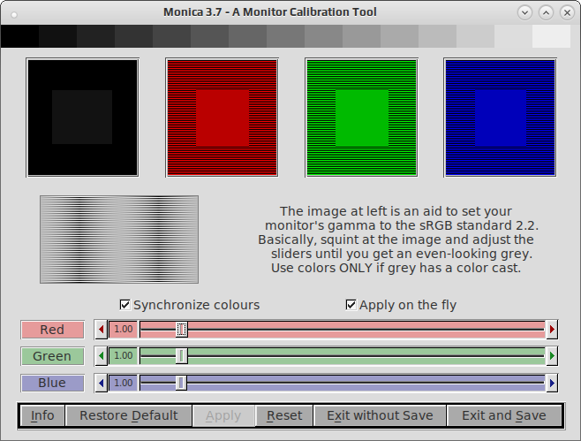
Task: Click the darkest black greyscale strip cell
Action: coord(19,36)
